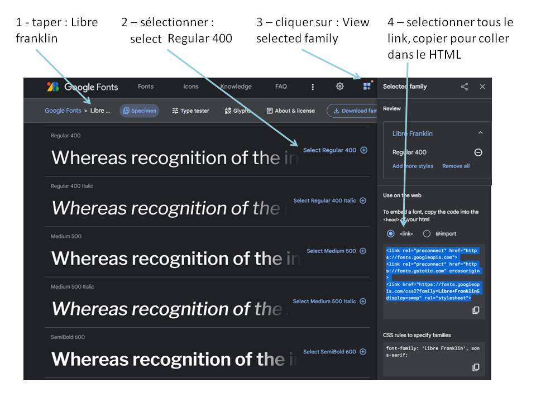Share the selected family
Image resolution: width=536 pixels, height=402 pixels.
(x=465, y=87)
